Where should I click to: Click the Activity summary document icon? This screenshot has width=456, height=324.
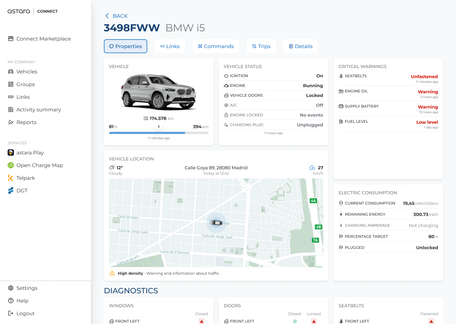coord(11,109)
